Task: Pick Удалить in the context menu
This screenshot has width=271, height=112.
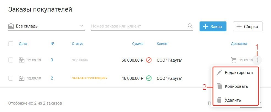Action: (x=233, y=100)
